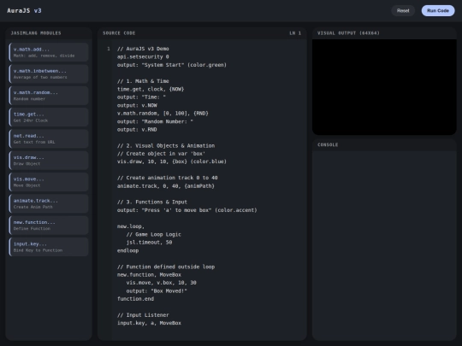Click the "// Input Listener" comment

[x=143, y=314]
